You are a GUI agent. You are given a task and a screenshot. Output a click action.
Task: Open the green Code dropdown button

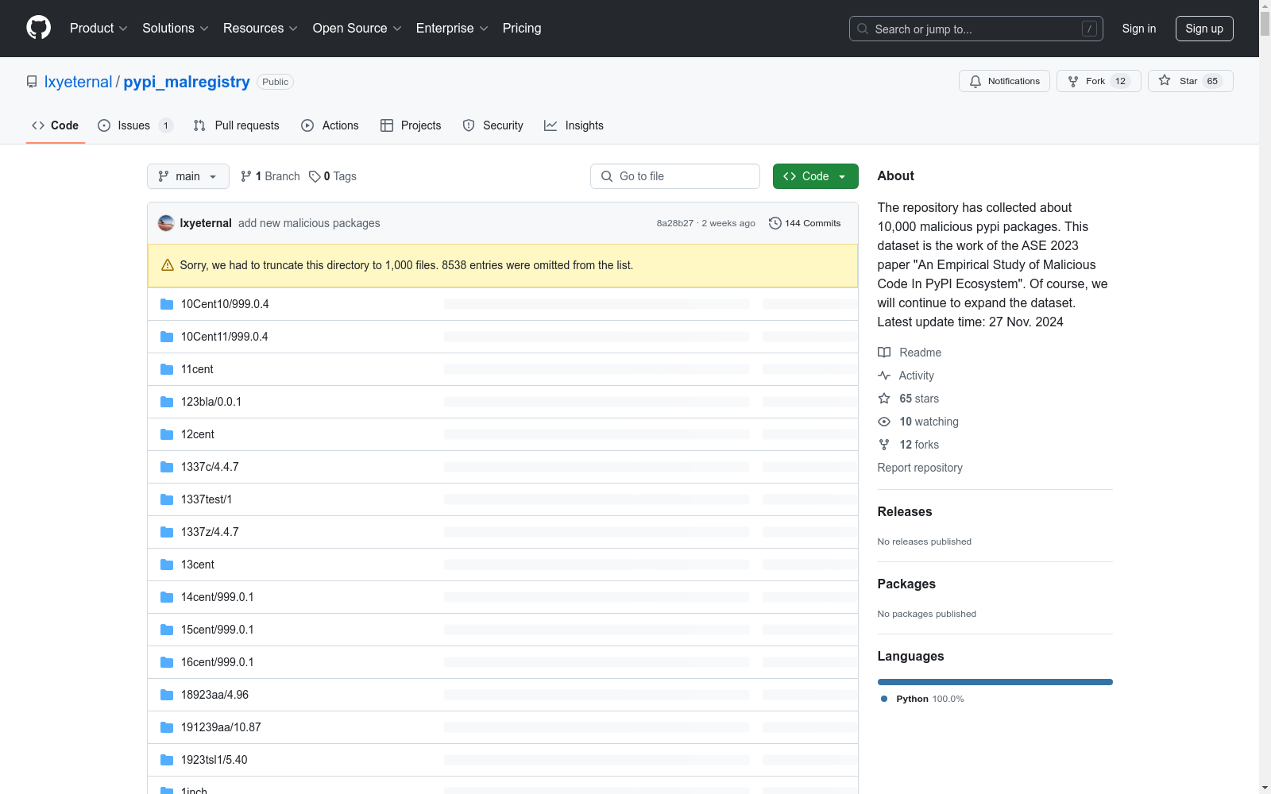pos(815,176)
